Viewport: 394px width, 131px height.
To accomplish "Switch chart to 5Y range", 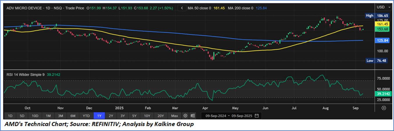I will pos(134,116).
